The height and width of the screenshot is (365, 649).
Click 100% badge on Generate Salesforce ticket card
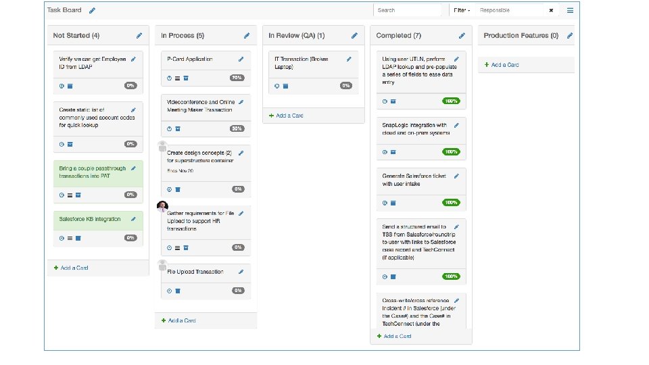[451, 203]
